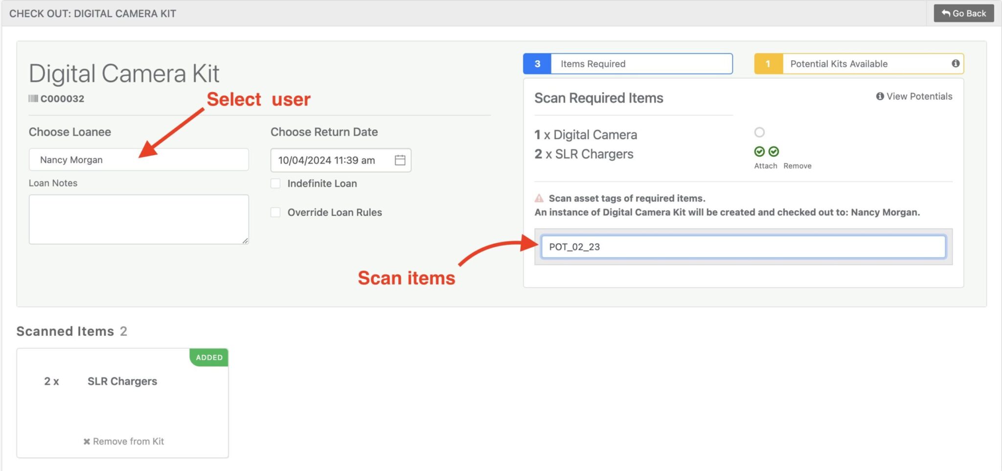Click the first green checkmark for SLR Chargers
Viewport: 1002px width, 471px height.
[759, 152]
